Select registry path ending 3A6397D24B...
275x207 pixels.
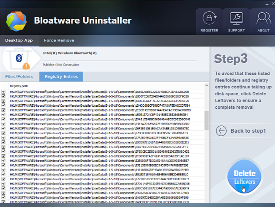(99, 197)
